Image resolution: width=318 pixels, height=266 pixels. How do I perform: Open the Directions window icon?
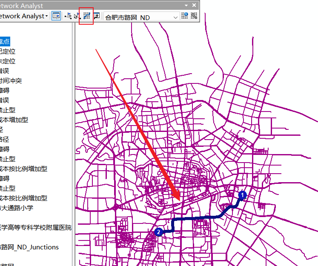(x=97, y=16)
